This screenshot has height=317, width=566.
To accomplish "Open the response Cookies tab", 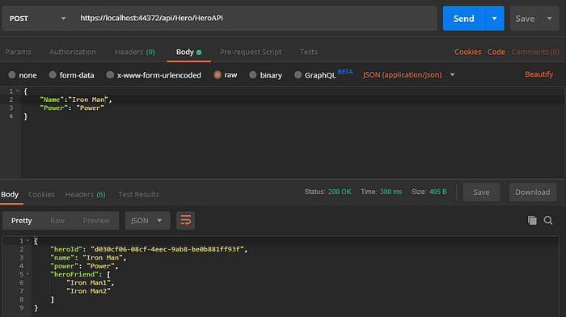I will pyautogui.click(x=41, y=195).
